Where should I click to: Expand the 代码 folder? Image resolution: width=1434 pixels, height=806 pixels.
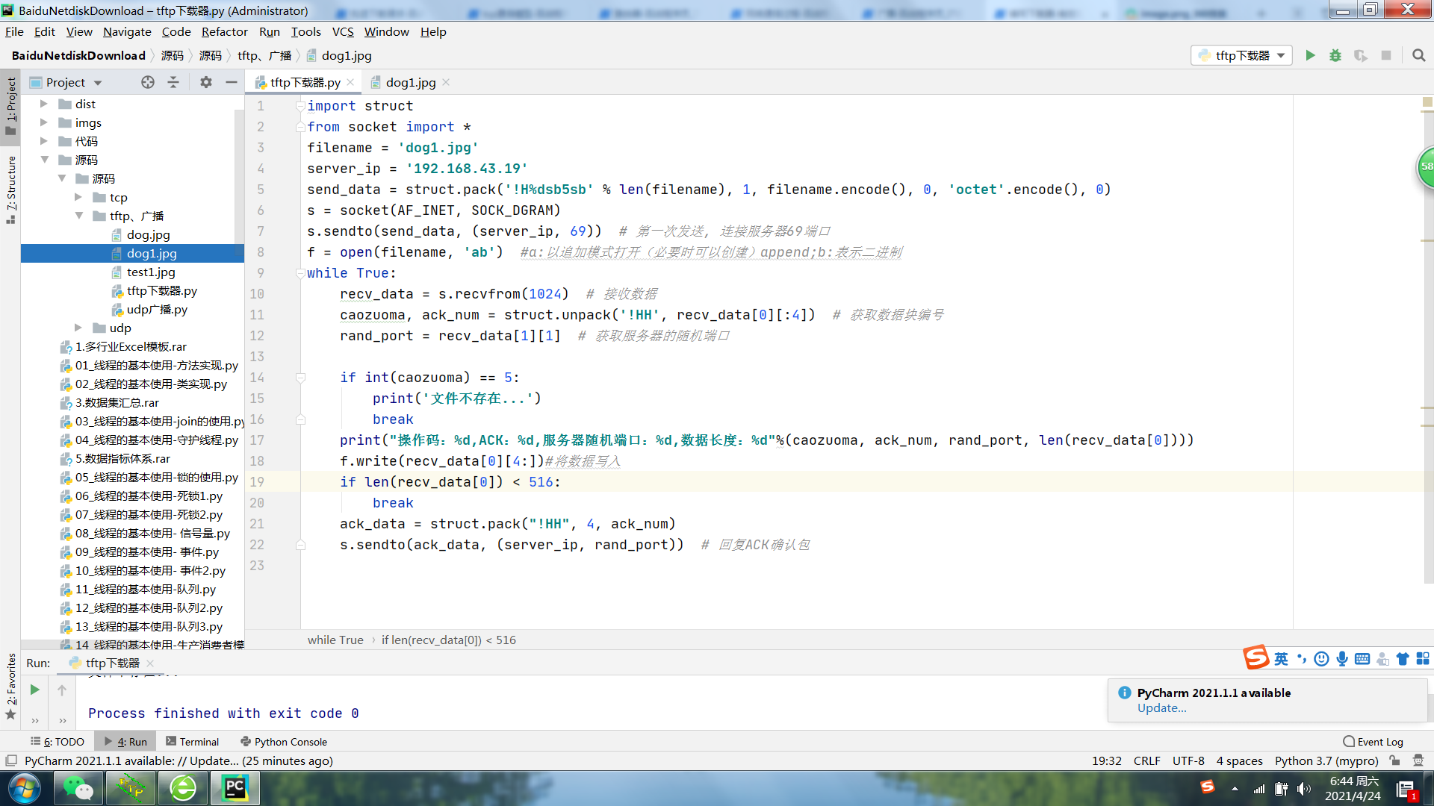(x=43, y=141)
